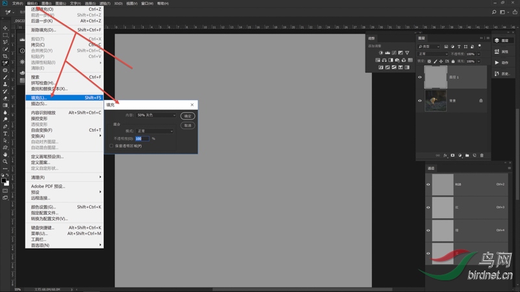Click the 确定 button in Fill dialog
This screenshot has width=520, height=292.
coord(188,116)
